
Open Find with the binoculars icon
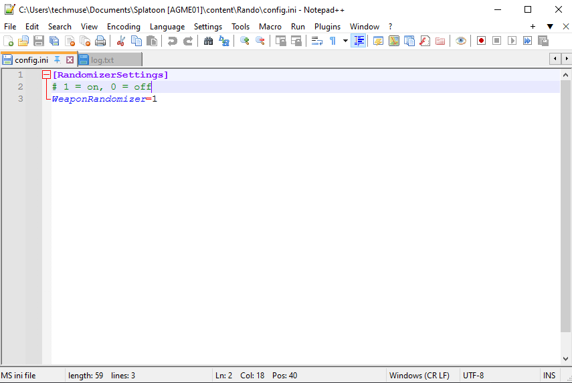point(208,41)
